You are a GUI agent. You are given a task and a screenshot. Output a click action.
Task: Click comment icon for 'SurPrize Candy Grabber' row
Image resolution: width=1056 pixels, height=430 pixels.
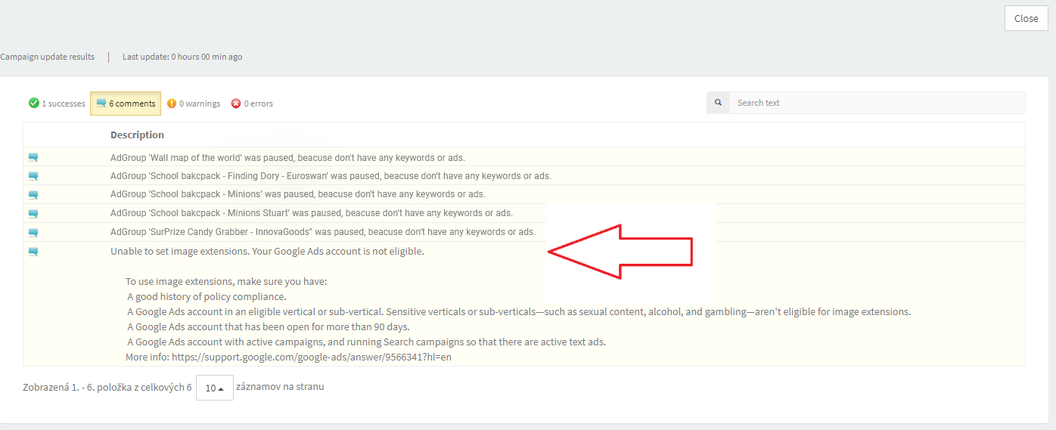click(x=33, y=233)
